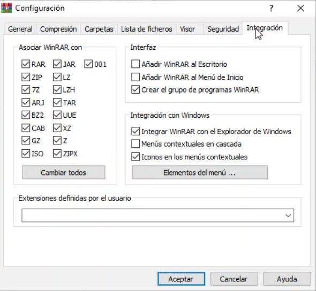The width and height of the screenshot is (316, 291).
Task: Uncheck the CAB checkbox
Action: 26,128
